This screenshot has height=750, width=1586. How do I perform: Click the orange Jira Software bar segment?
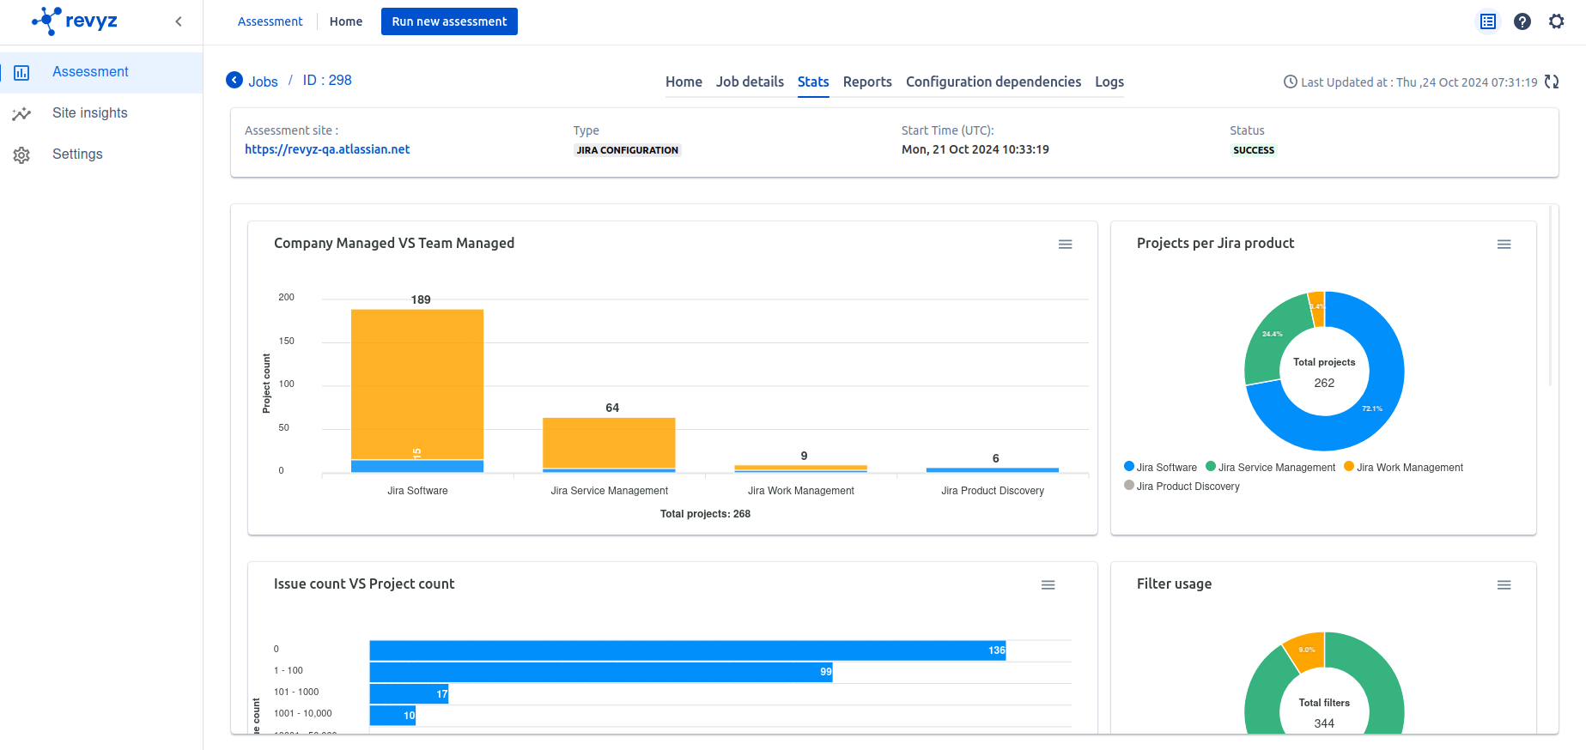pos(417,384)
